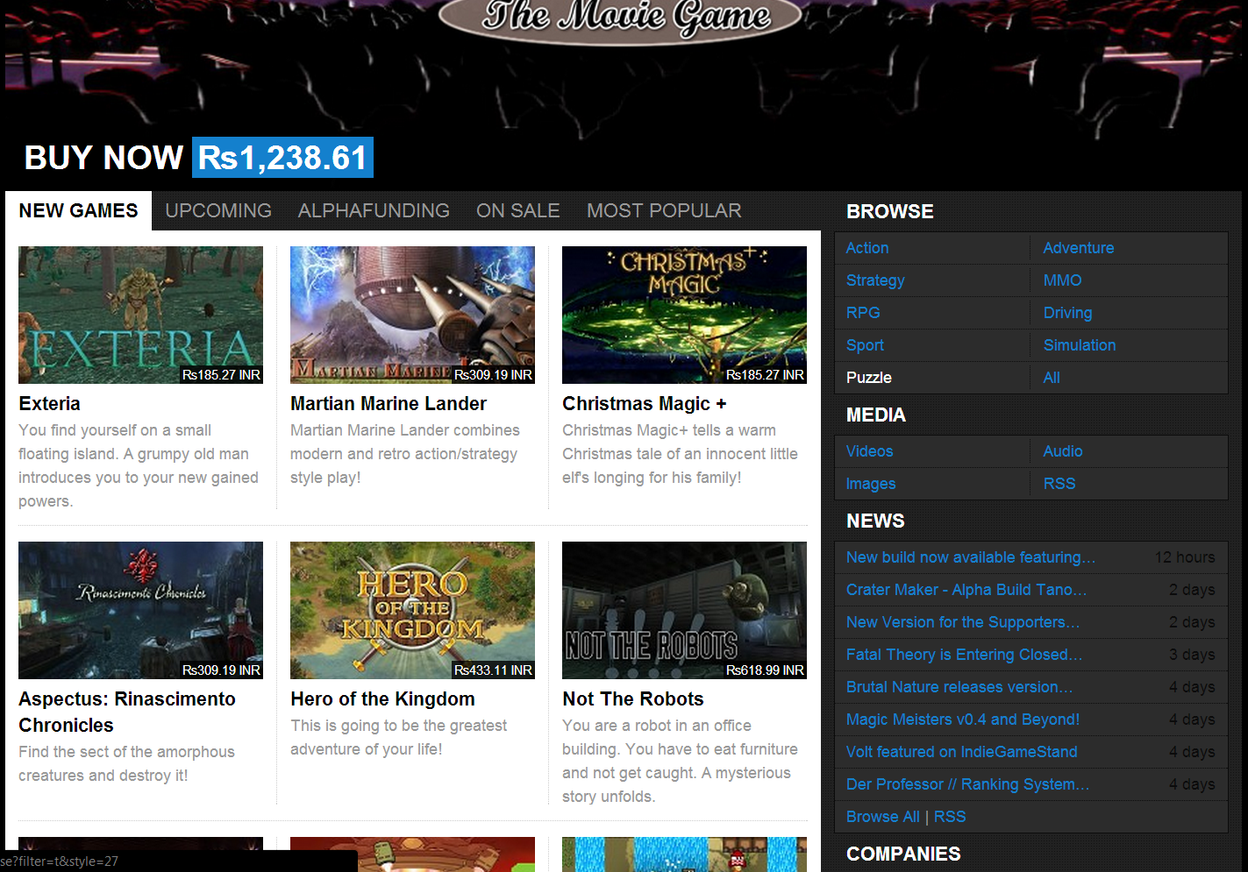The image size is (1248, 872).
Task: Click the Rs185.27 INR price on Exteria
Action: pos(221,375)
